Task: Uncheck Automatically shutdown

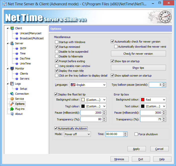Action: (56, 128)
